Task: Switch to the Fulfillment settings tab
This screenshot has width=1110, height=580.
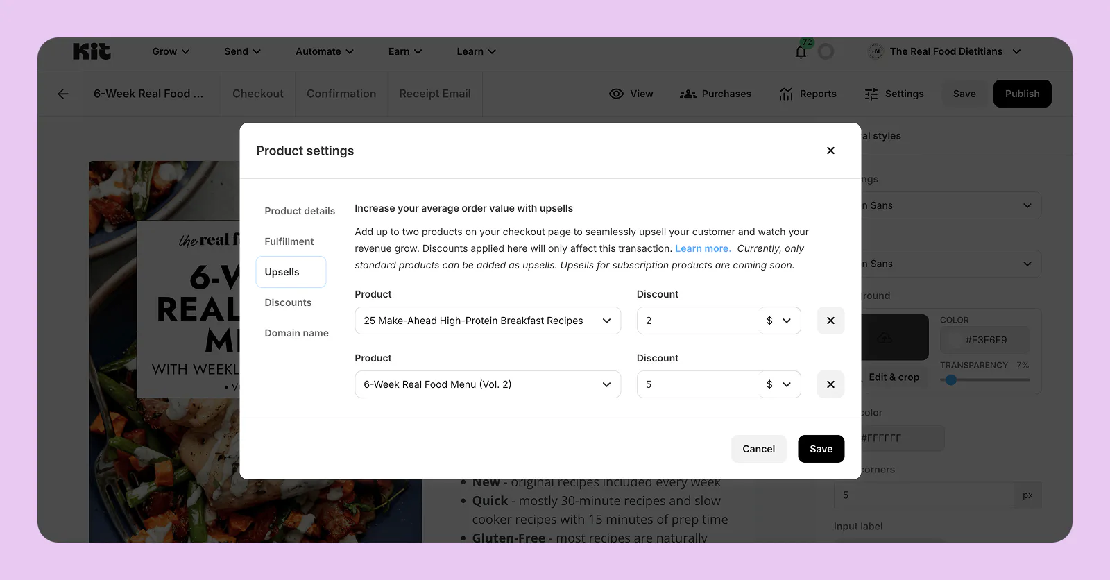Action: coord(289,241)
